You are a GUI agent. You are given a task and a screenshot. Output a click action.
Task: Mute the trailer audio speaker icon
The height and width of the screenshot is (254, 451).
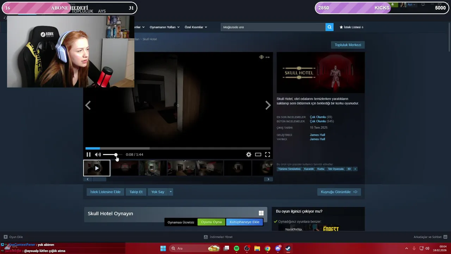pyautogui.click(x=98, y=155)
